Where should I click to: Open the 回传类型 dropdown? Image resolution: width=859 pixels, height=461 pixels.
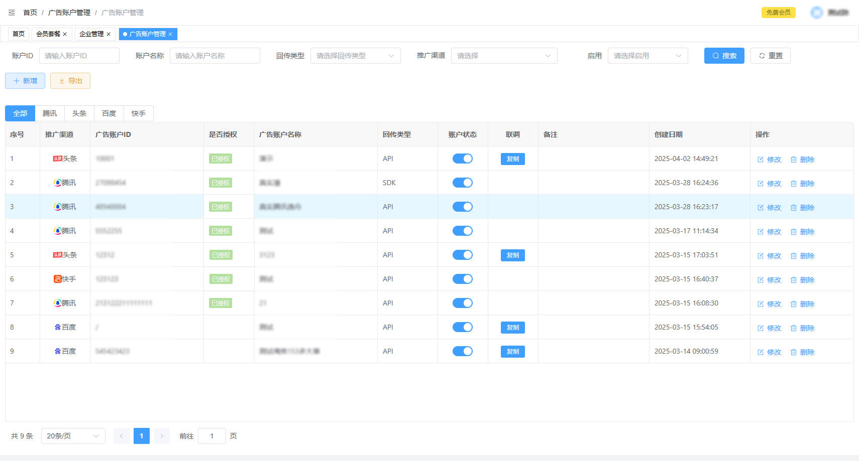point(355,56)
